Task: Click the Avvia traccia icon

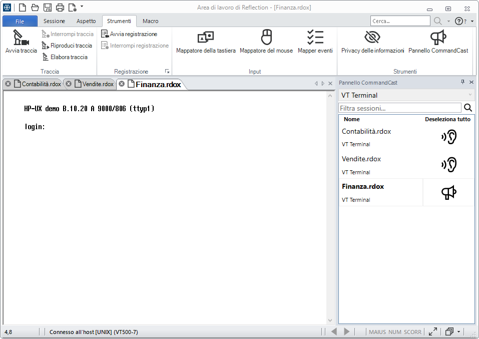Action: tap(21, 38)
